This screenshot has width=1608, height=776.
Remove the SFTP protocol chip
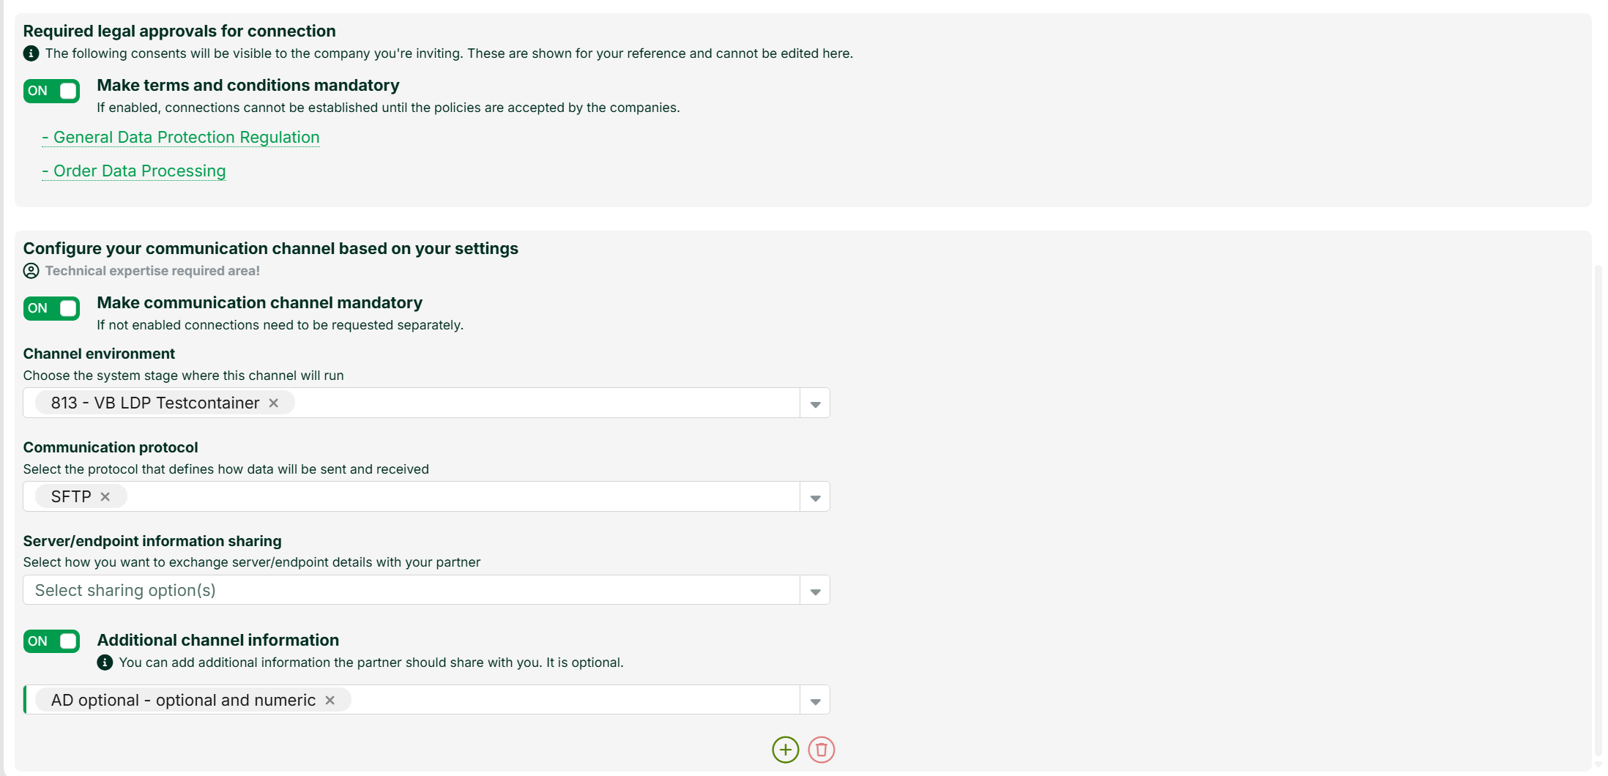(x=105, y=497)
